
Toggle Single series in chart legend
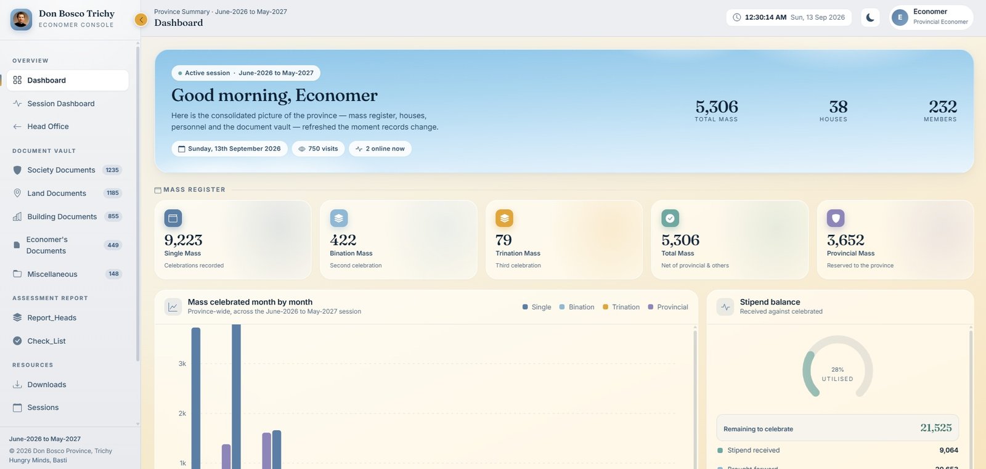[537, 307]
